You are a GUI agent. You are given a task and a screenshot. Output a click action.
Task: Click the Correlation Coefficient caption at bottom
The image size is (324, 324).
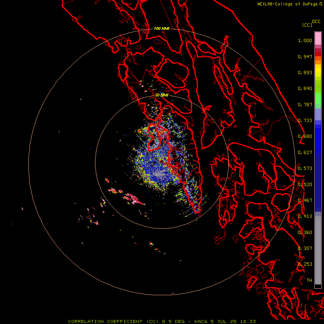162,321
